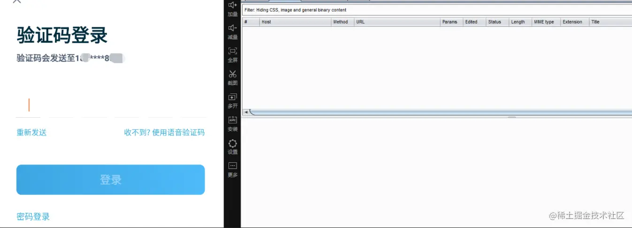Switch to password login 密码登录
The height and width of the screenshot is (228, 632).
click(x=33, y=216)
